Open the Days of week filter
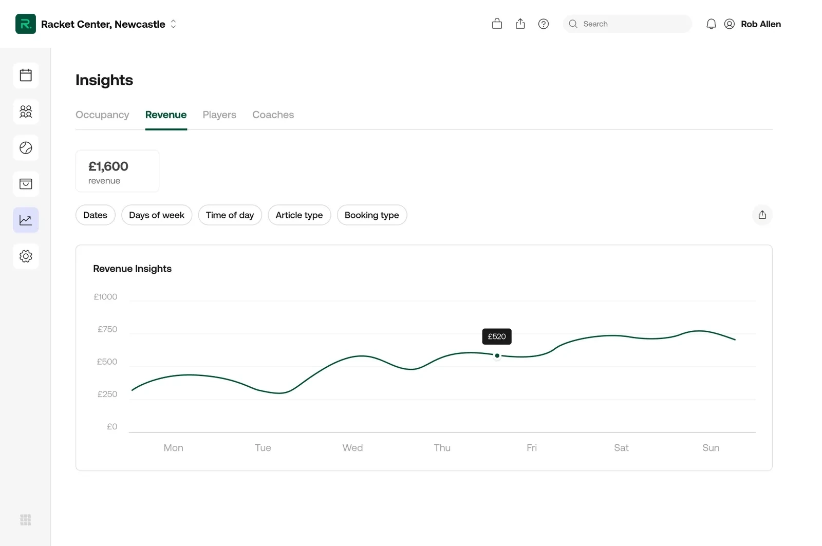Viewport: 822px width, 546px height. pos(157,215)
